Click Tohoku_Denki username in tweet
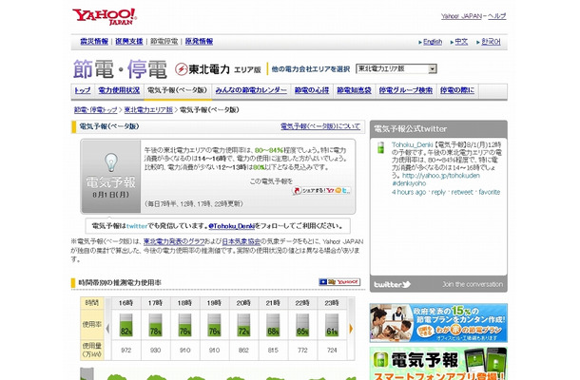This screenshot has height=380, width=580. (412, 144)
